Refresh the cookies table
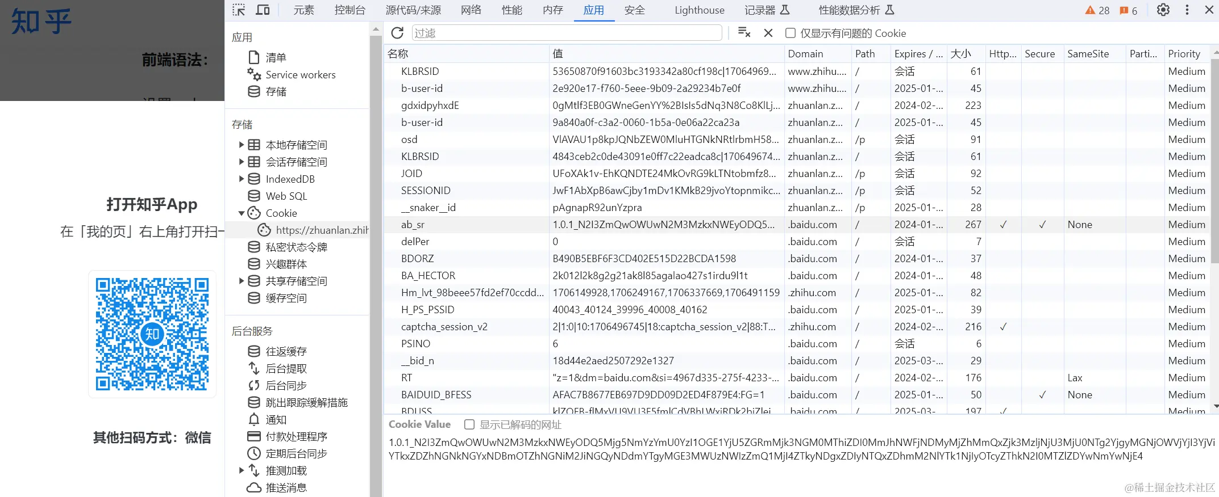Screen dimensions: 1219x497 click(397, 33)
